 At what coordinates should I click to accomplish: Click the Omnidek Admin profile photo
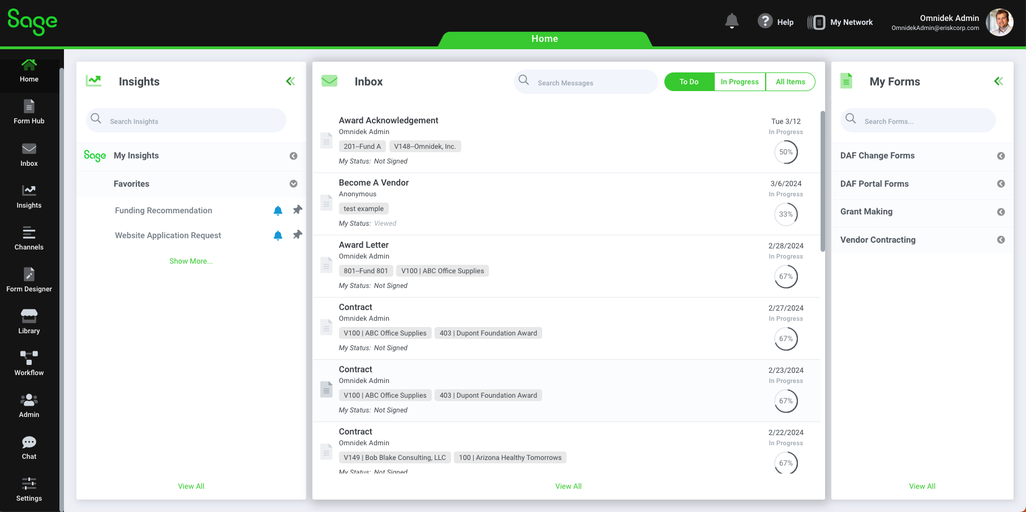pos(999,23)
